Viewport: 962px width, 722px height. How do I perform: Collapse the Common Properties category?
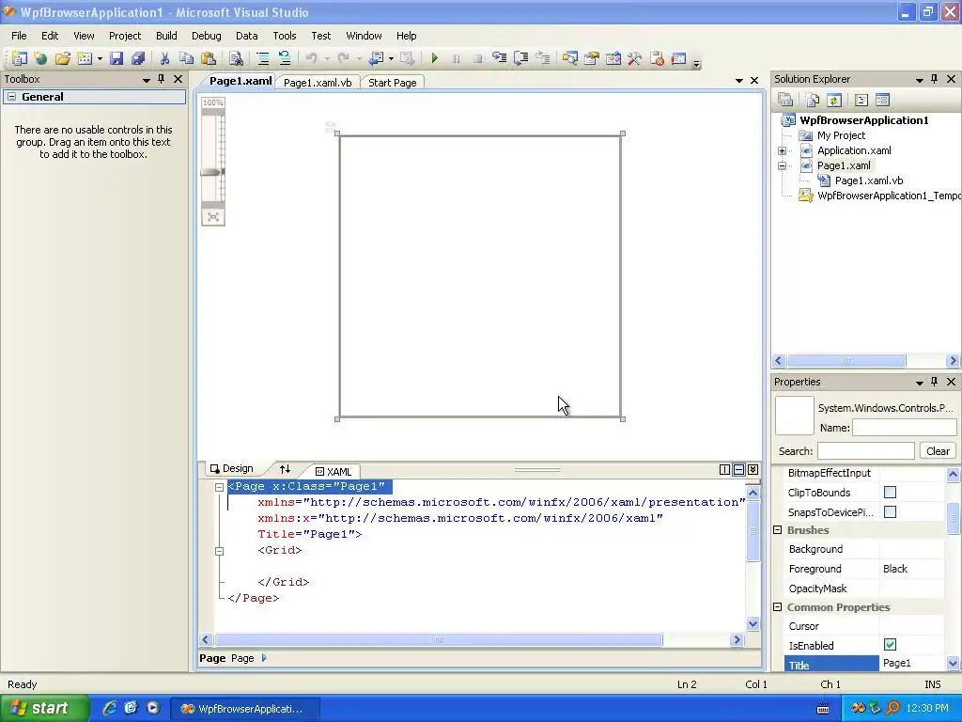(777, 607)
